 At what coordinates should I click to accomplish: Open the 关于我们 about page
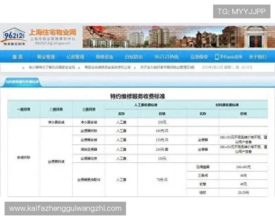[x=258, y=57]
